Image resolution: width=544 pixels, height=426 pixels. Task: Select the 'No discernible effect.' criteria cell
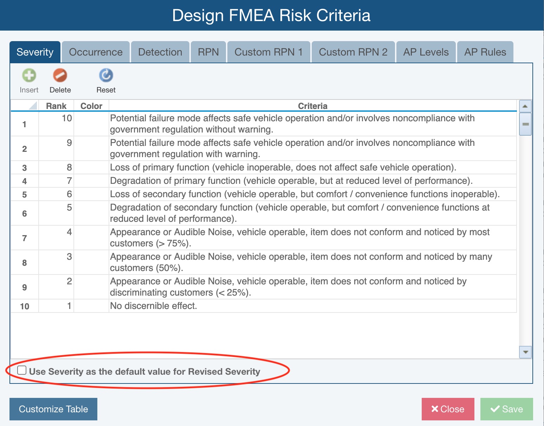(312, 306)
